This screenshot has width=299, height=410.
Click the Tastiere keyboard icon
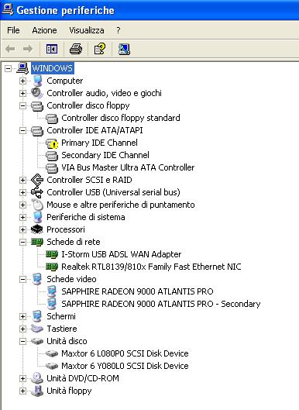[37, 329]
